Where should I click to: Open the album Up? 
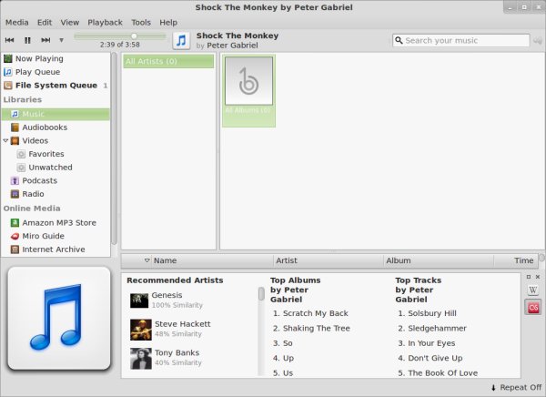coord(288,359)
